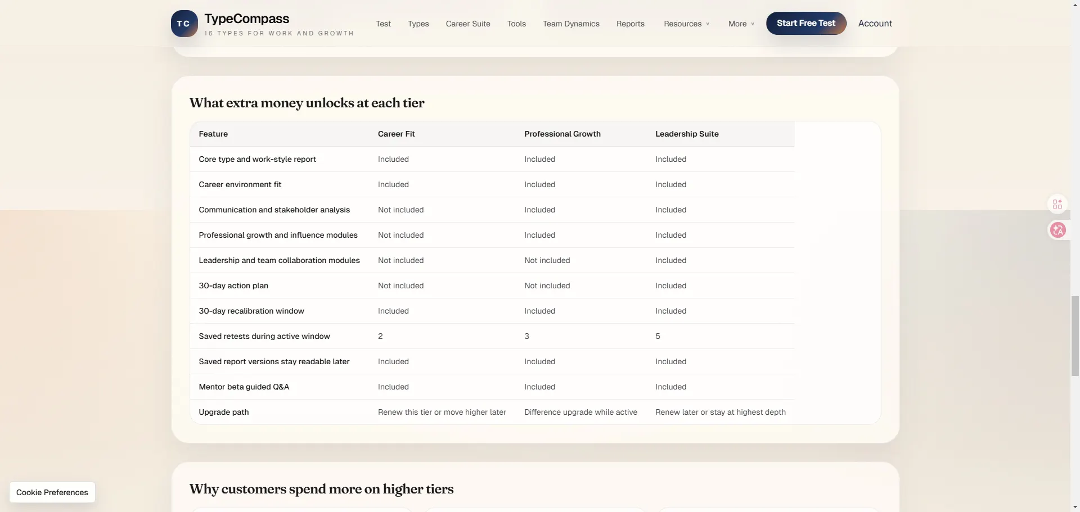Select 'Saved report versions stay readable later'
Screen dimensions: 1080x512
click(x=274, y=361)
